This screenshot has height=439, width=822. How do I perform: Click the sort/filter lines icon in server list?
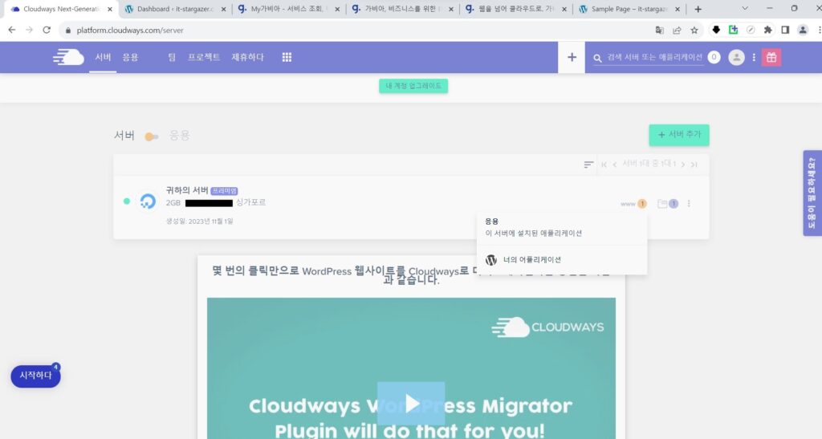(588, 165)
